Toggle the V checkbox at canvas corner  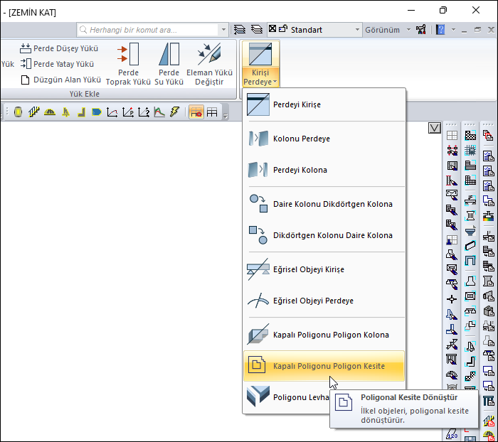click(x=435, y=128)
